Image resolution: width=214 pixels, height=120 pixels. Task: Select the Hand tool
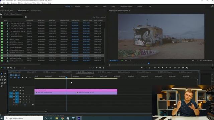point(5,83)
